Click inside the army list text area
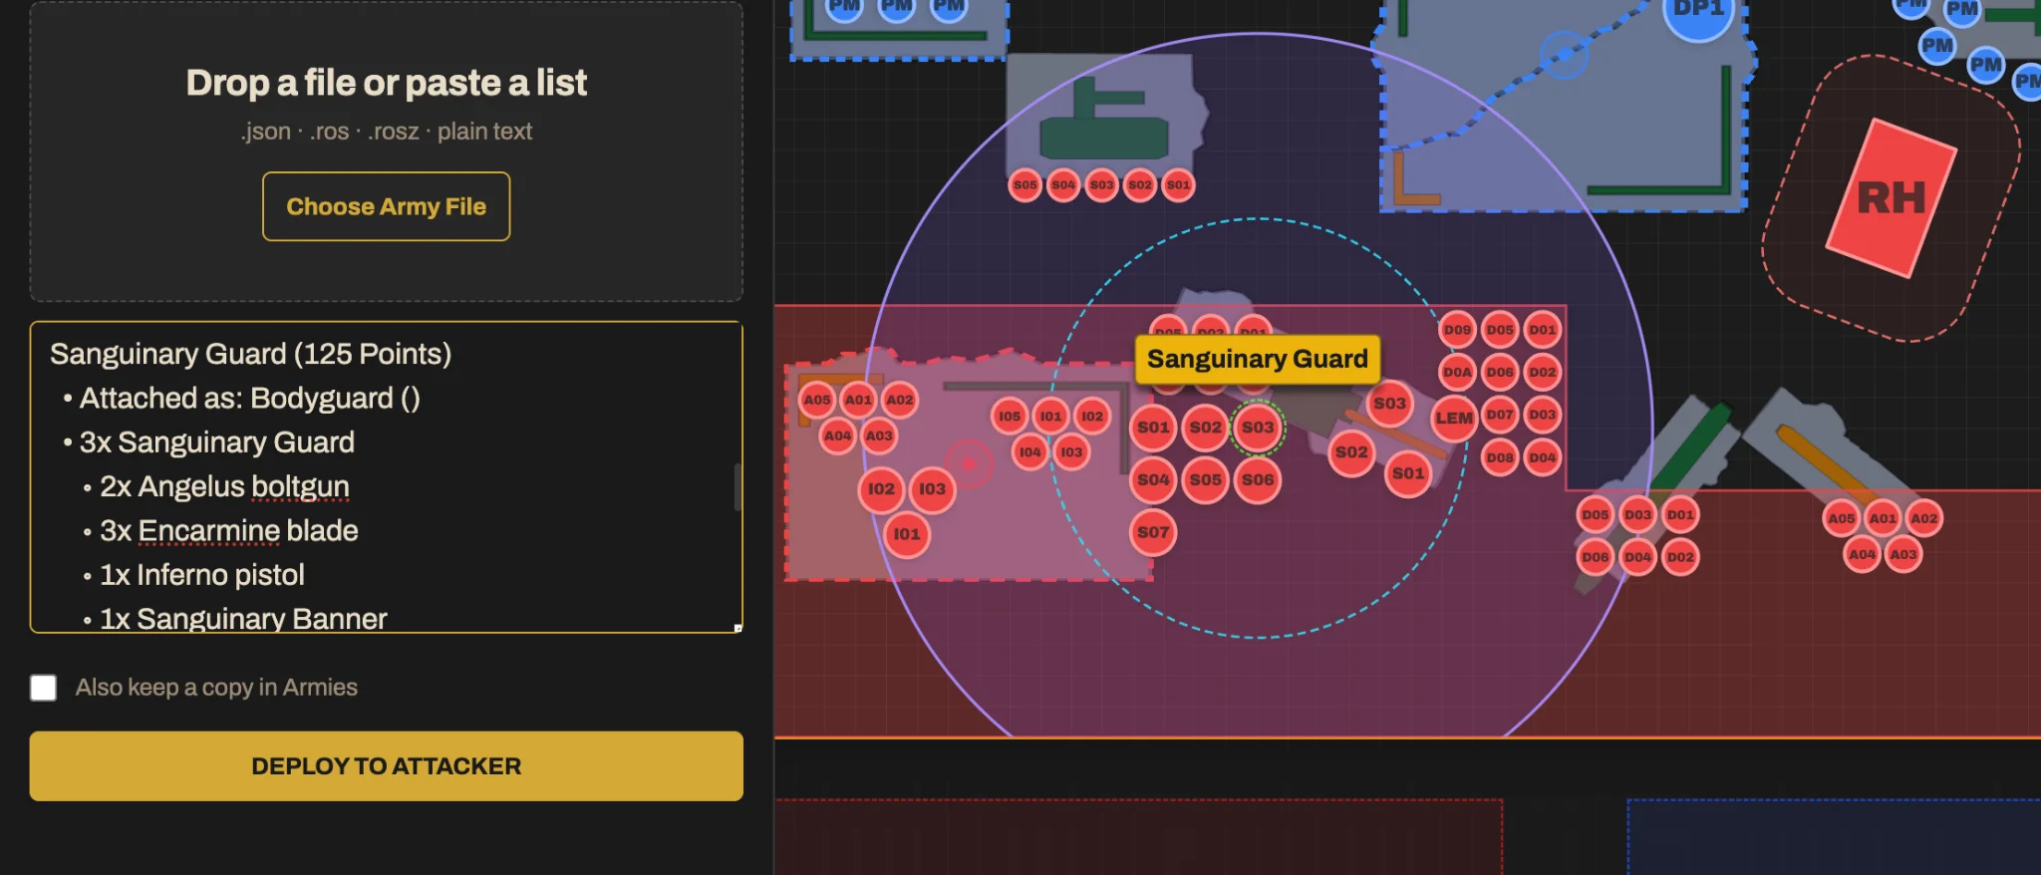 [387, 477]
